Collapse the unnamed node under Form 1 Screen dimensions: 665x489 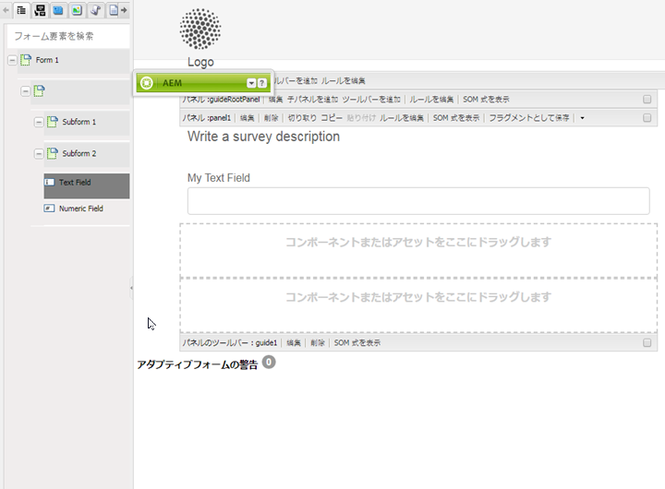[26, 91]
